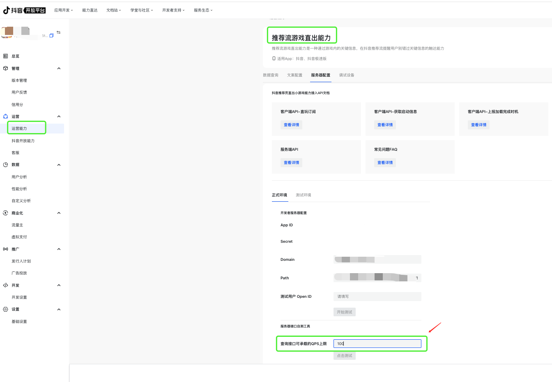Open the 开发者支持 dropdown menu
Image resolution: width=552 pixels, height=382 pixels.
pyautogui.click(x=173, y=10)
